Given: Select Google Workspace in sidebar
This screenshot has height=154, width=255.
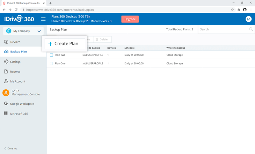Looking at the screenshot, I should pyautogui.click(x=22, y=104).
